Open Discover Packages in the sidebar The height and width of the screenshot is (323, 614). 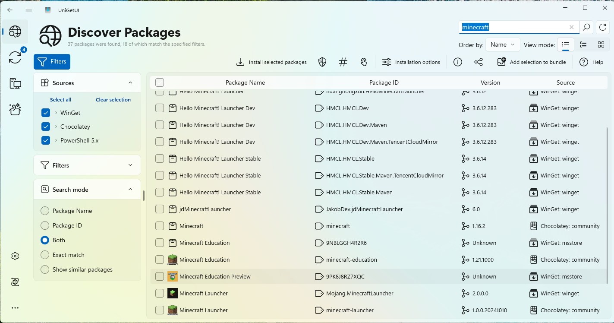15,32
